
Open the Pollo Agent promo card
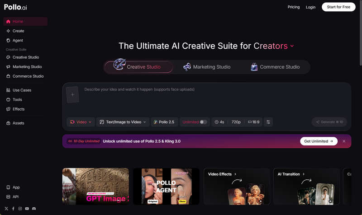[166, 186]
